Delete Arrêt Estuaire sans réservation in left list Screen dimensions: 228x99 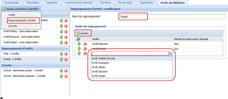(66, 37)
